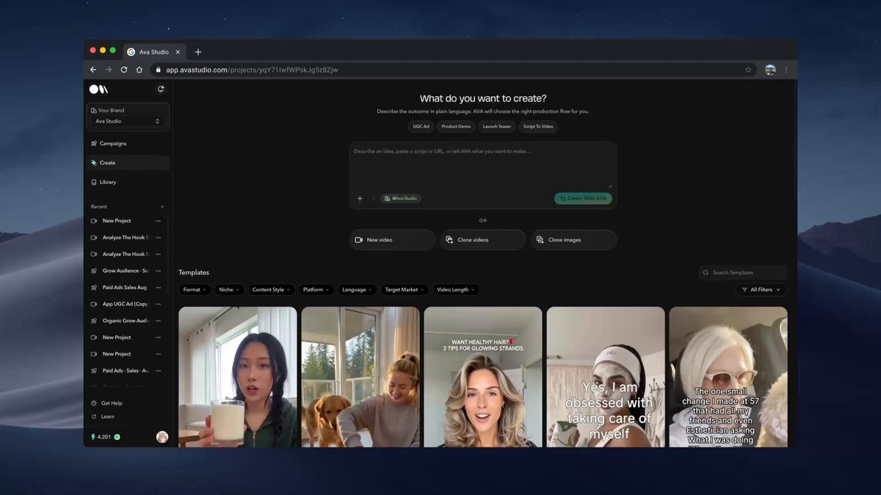Click the Search Templates field
881x495 pixels.
tap(743, 273)
